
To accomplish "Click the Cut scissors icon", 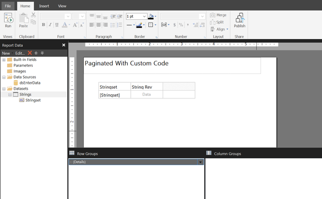I will [x=33, y=15].
